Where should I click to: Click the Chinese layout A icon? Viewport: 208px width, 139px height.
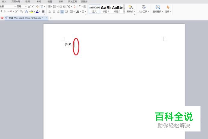tap(69, 6)
